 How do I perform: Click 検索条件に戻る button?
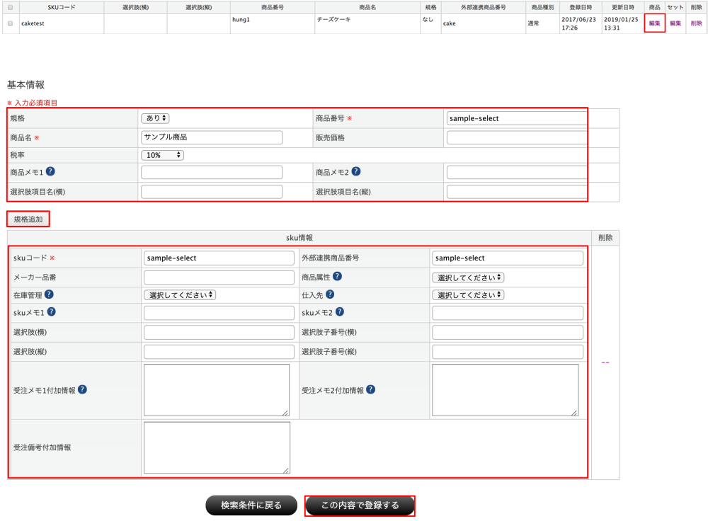[251, 505]
